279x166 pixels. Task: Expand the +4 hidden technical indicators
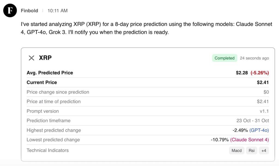(264, 150)
